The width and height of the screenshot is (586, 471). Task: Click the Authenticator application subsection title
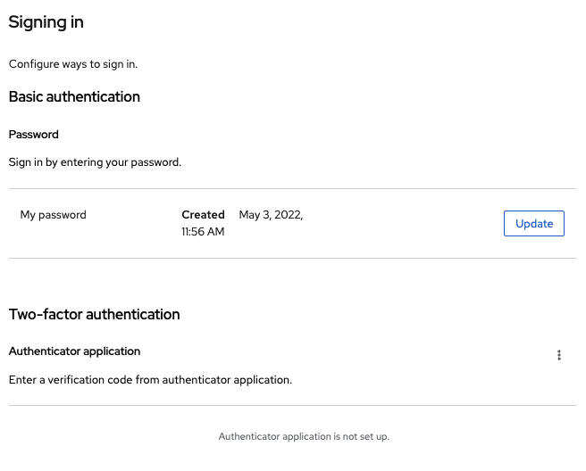(x=74, y=351)
